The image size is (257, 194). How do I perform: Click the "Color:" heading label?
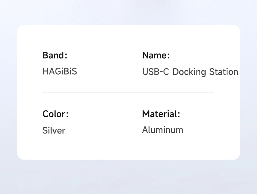coord(55,114)
